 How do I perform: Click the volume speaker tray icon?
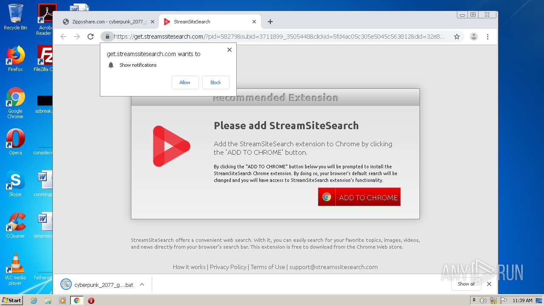[x=483, y=300]
